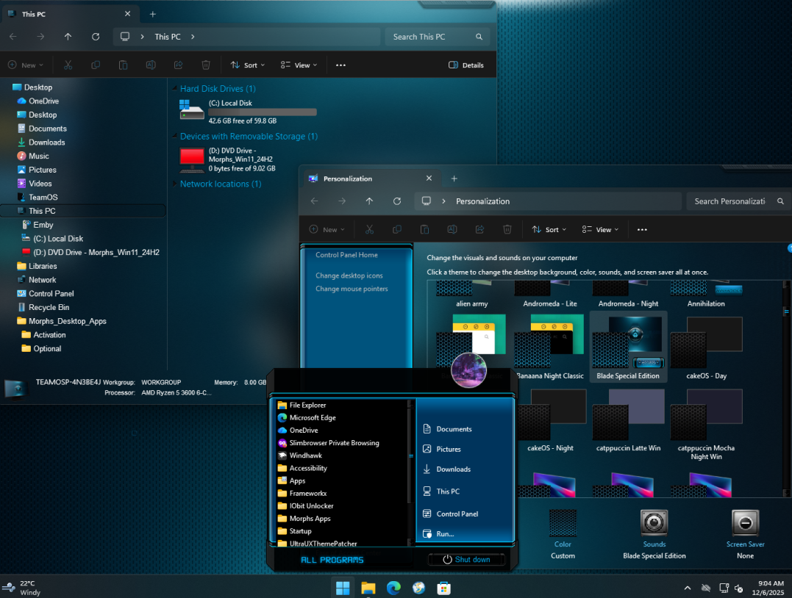Open the Color Custom swatch setting
Viewport: 792px width, 598px height.
563,523
